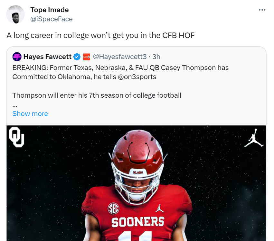
Task: Open the Tope Imade display name link
Action: click(49, 10)
